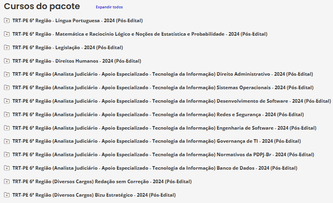Expand the Sistemas Operacionais folder icon

click(7, 87)
